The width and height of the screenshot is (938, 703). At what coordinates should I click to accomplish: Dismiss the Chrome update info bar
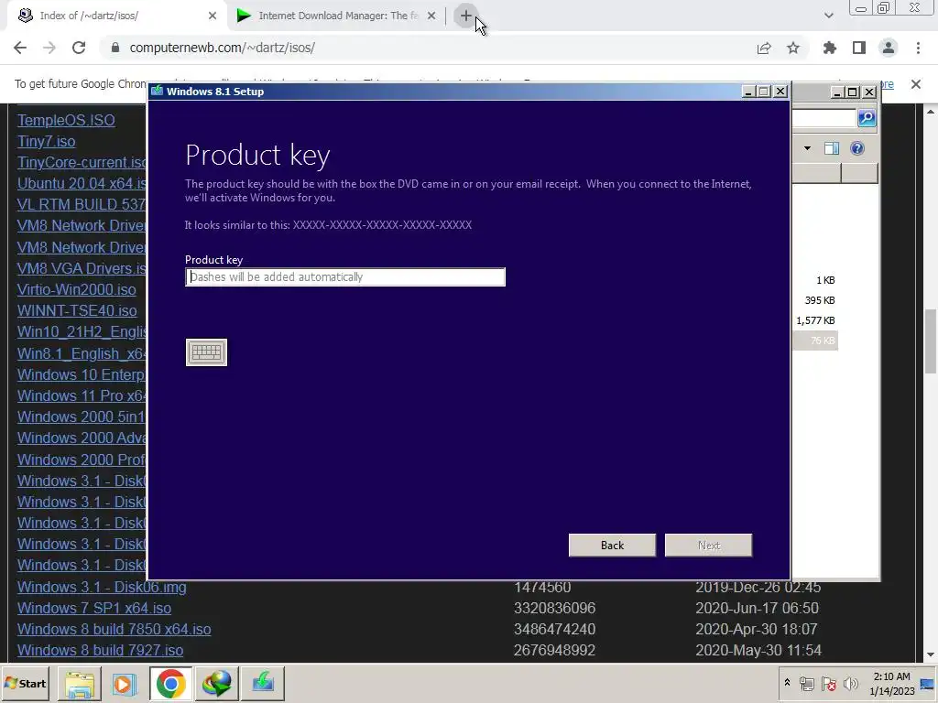coord(916,83)
